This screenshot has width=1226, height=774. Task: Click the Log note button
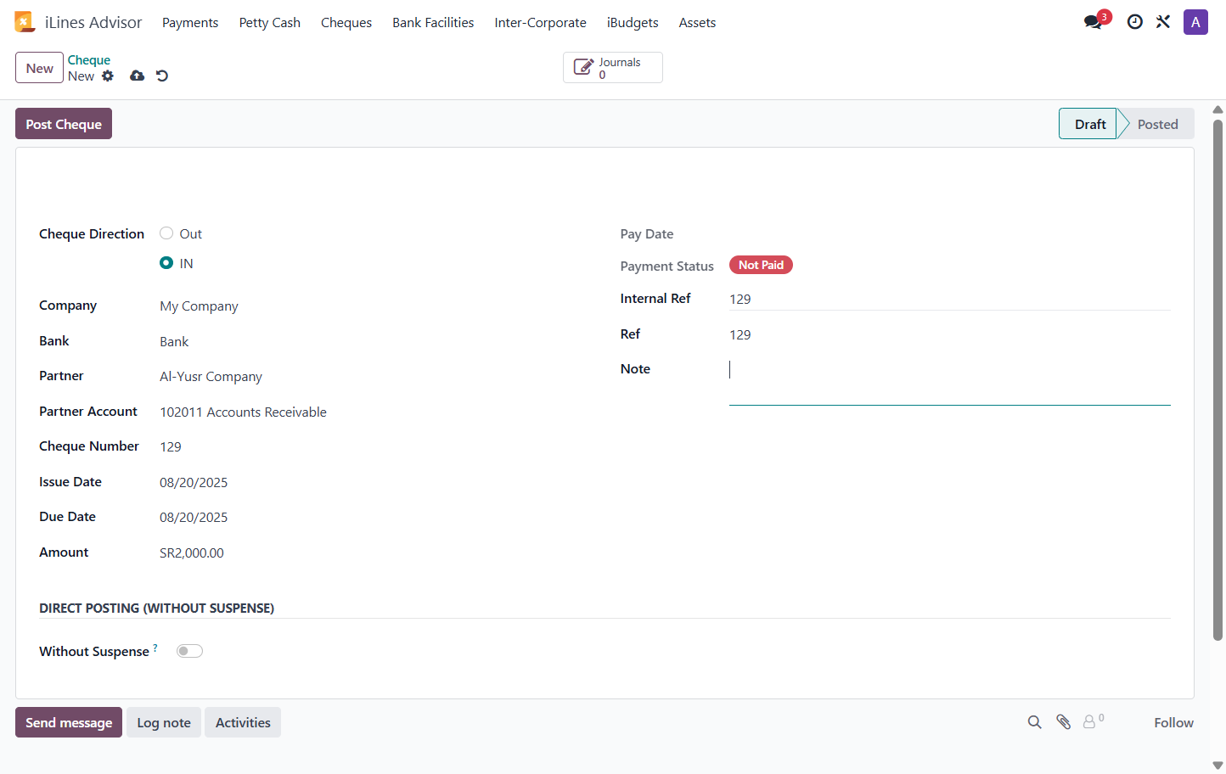pyautogui.click(x=164, y=722)
